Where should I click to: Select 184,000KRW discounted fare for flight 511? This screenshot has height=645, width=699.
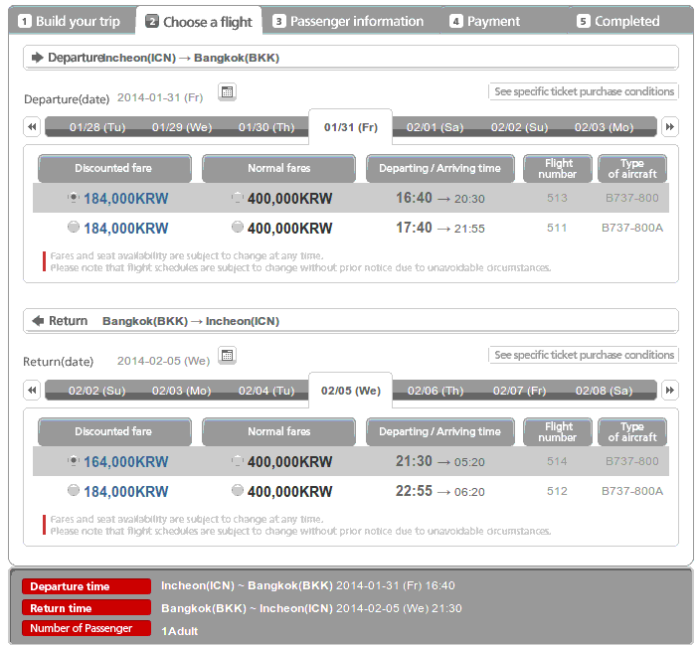click(x=74, y=228)
